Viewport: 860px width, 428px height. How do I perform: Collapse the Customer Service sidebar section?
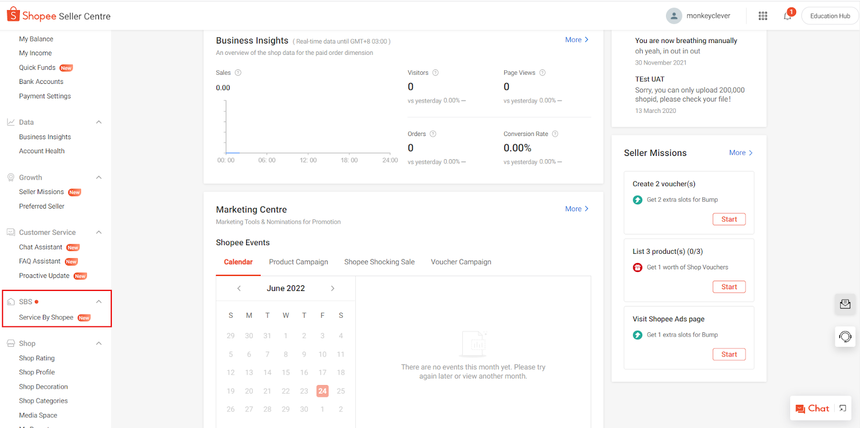tap(99, 232)
